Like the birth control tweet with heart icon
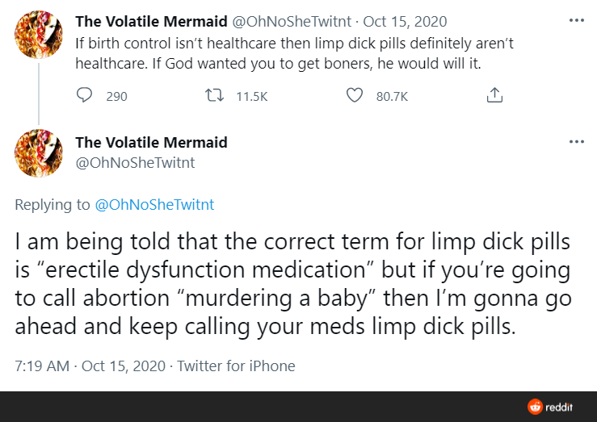The height and width of the screenshot is (422, 597). click(x=354, y=96)
